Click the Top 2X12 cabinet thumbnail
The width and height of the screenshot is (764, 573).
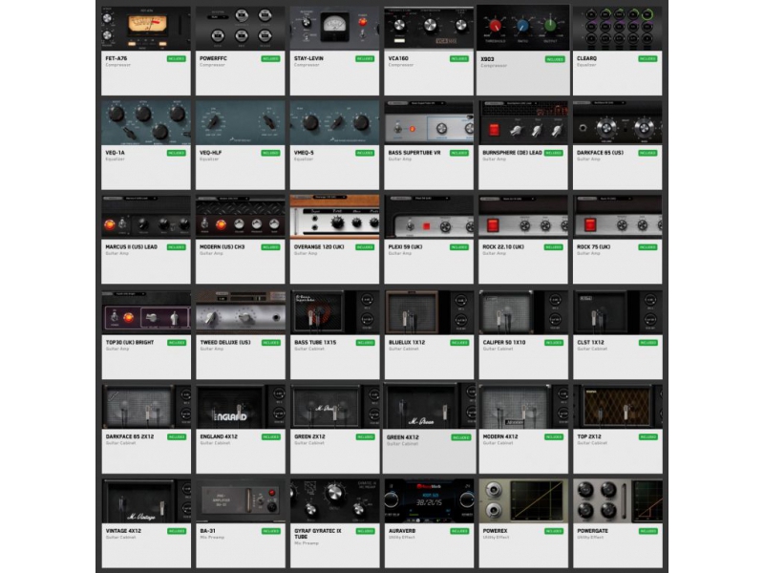[618, 407]
